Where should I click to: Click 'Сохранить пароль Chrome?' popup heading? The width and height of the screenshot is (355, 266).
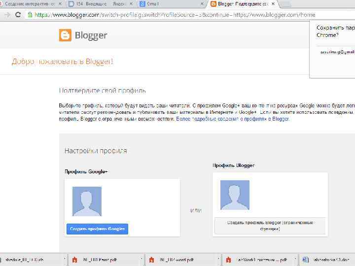coord(336,32)
